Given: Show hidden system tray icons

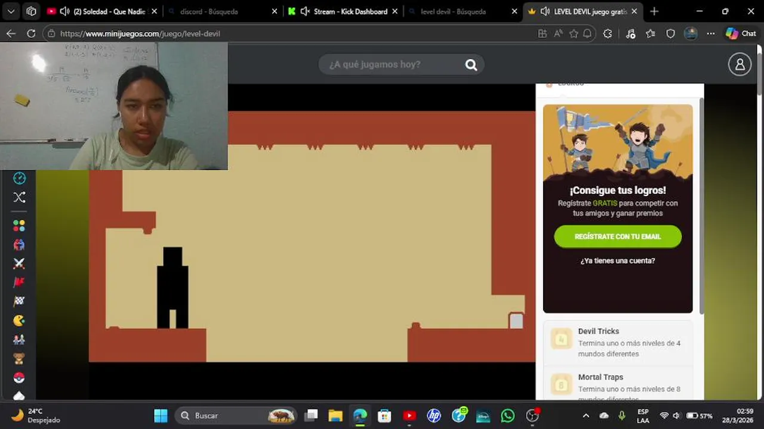Looking at the screenshot, I should [586, 415].
